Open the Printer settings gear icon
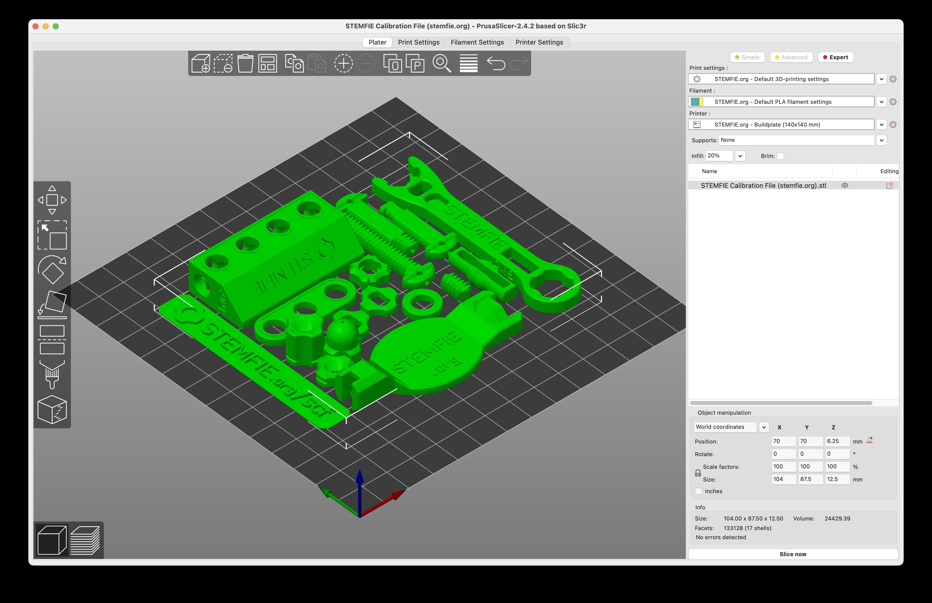 click(x=893, y=125)
